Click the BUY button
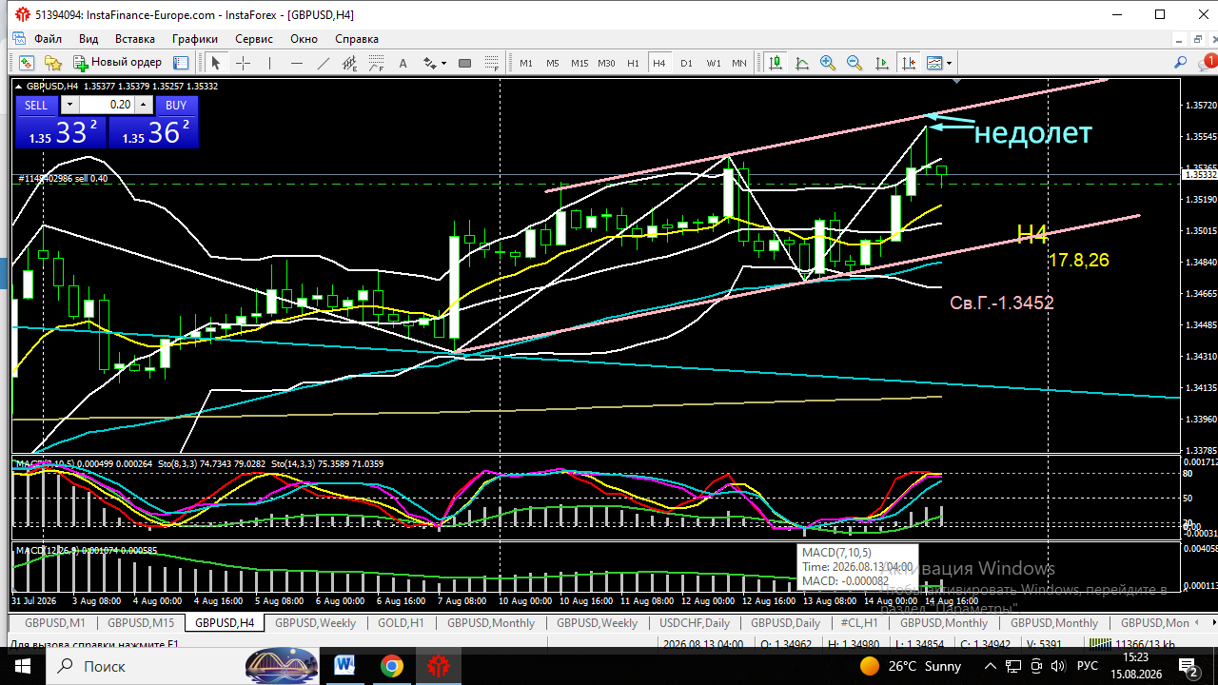The image size is (1218, 685). point(176,105)
